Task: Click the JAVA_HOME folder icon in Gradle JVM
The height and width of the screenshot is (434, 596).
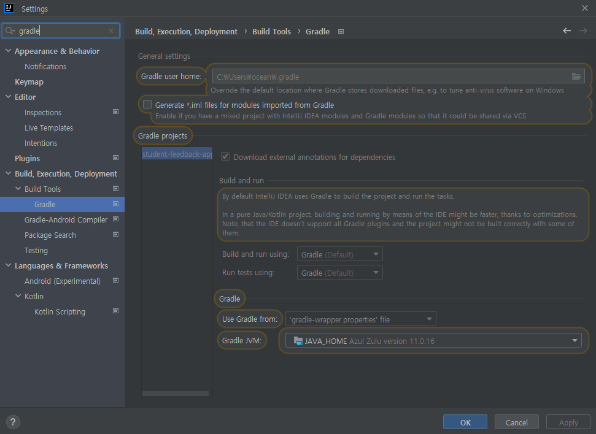Action: click(x=298, y=341)
